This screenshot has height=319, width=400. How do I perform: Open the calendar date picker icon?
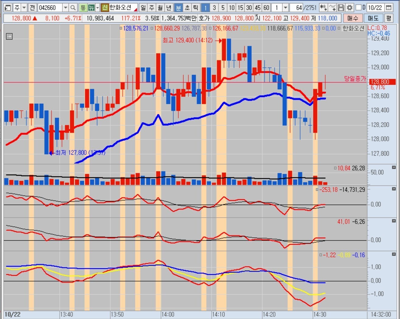388,8
